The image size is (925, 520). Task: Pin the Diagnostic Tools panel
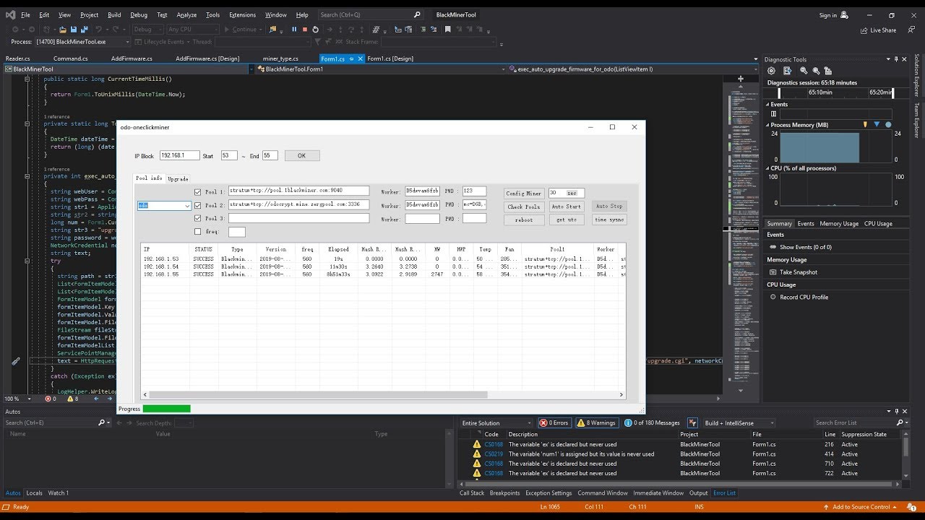tap(895, 59)
